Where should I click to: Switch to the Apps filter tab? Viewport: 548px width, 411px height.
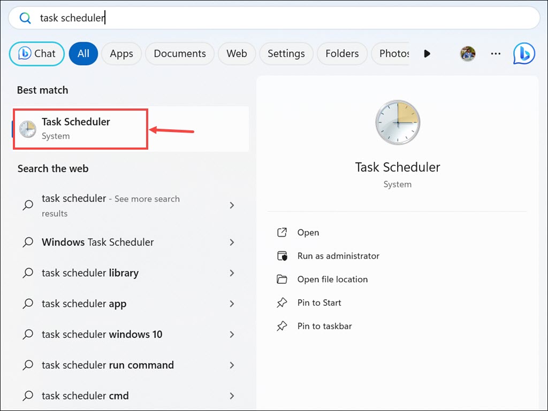[121, 53]
